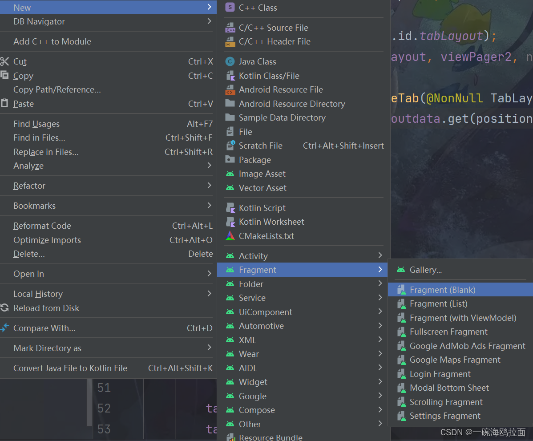Choose Modal Bottom Sheet entry
The width and height of the screenshot is (533, 441).
pyautogui.click(x=460, y=388)
